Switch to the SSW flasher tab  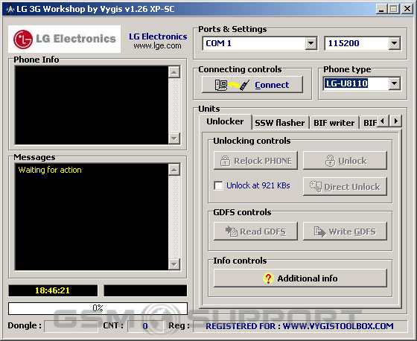click(280, 123)
